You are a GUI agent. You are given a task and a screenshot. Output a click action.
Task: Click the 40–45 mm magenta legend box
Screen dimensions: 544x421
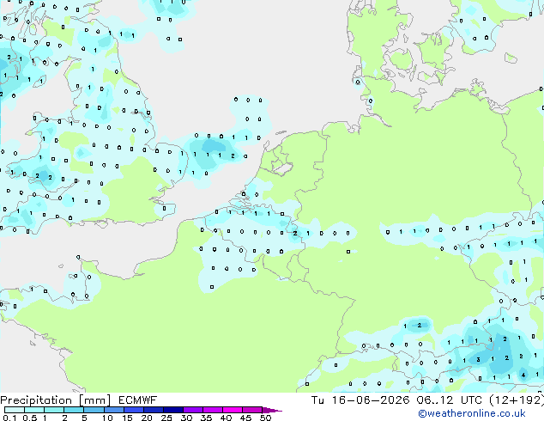tap(233, 410)
